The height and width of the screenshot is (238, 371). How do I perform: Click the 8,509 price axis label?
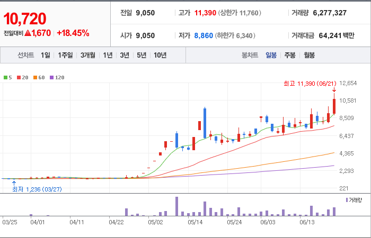[347, 118]
